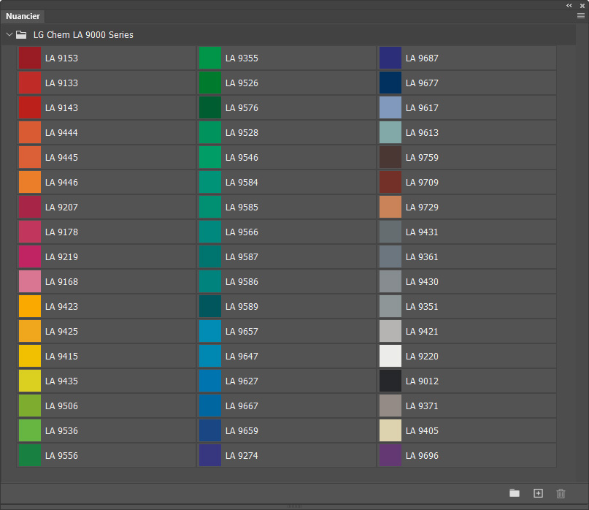589x510 pixels.
Task: Click the text label 'LA 9584'
Action: click(242, 183)
